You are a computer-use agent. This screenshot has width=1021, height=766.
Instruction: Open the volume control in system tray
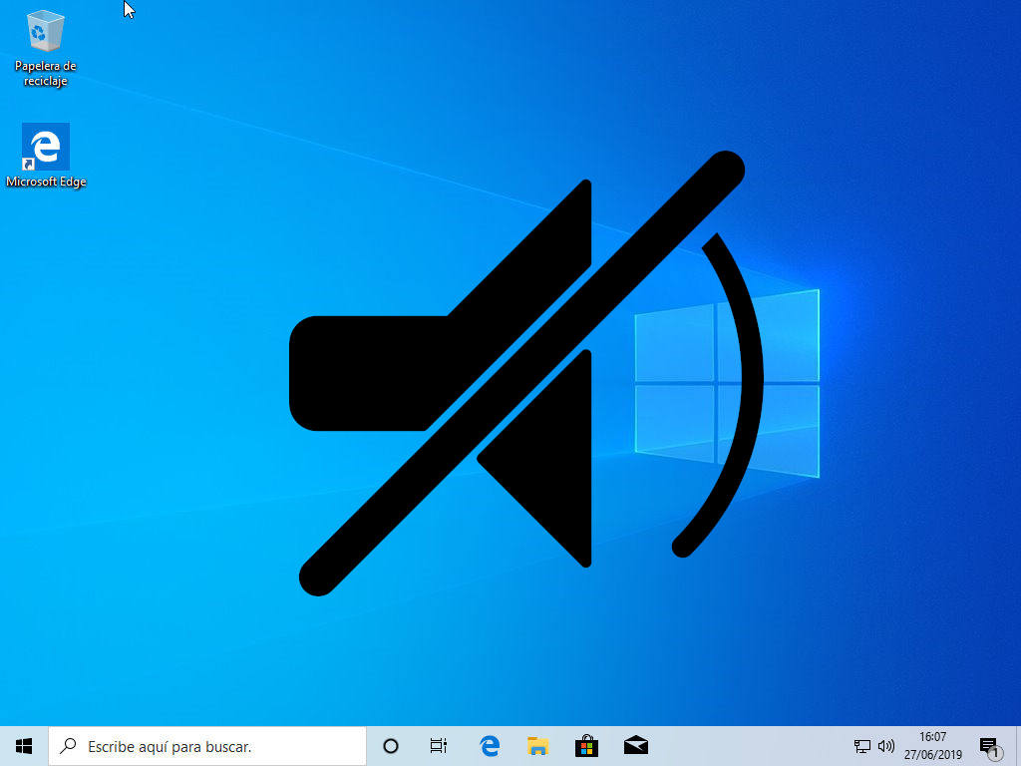(x=885, y=746)
